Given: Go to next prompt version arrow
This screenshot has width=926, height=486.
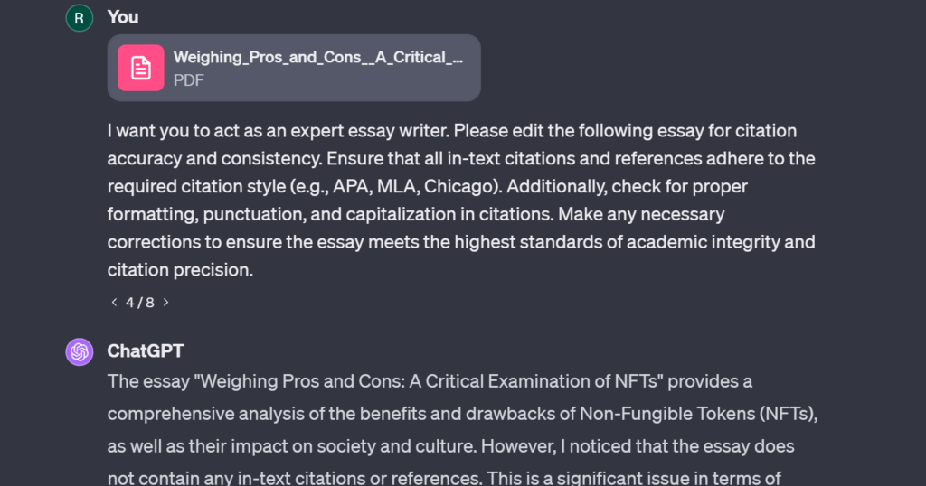Looking at the screenshot, I should 165,303.
